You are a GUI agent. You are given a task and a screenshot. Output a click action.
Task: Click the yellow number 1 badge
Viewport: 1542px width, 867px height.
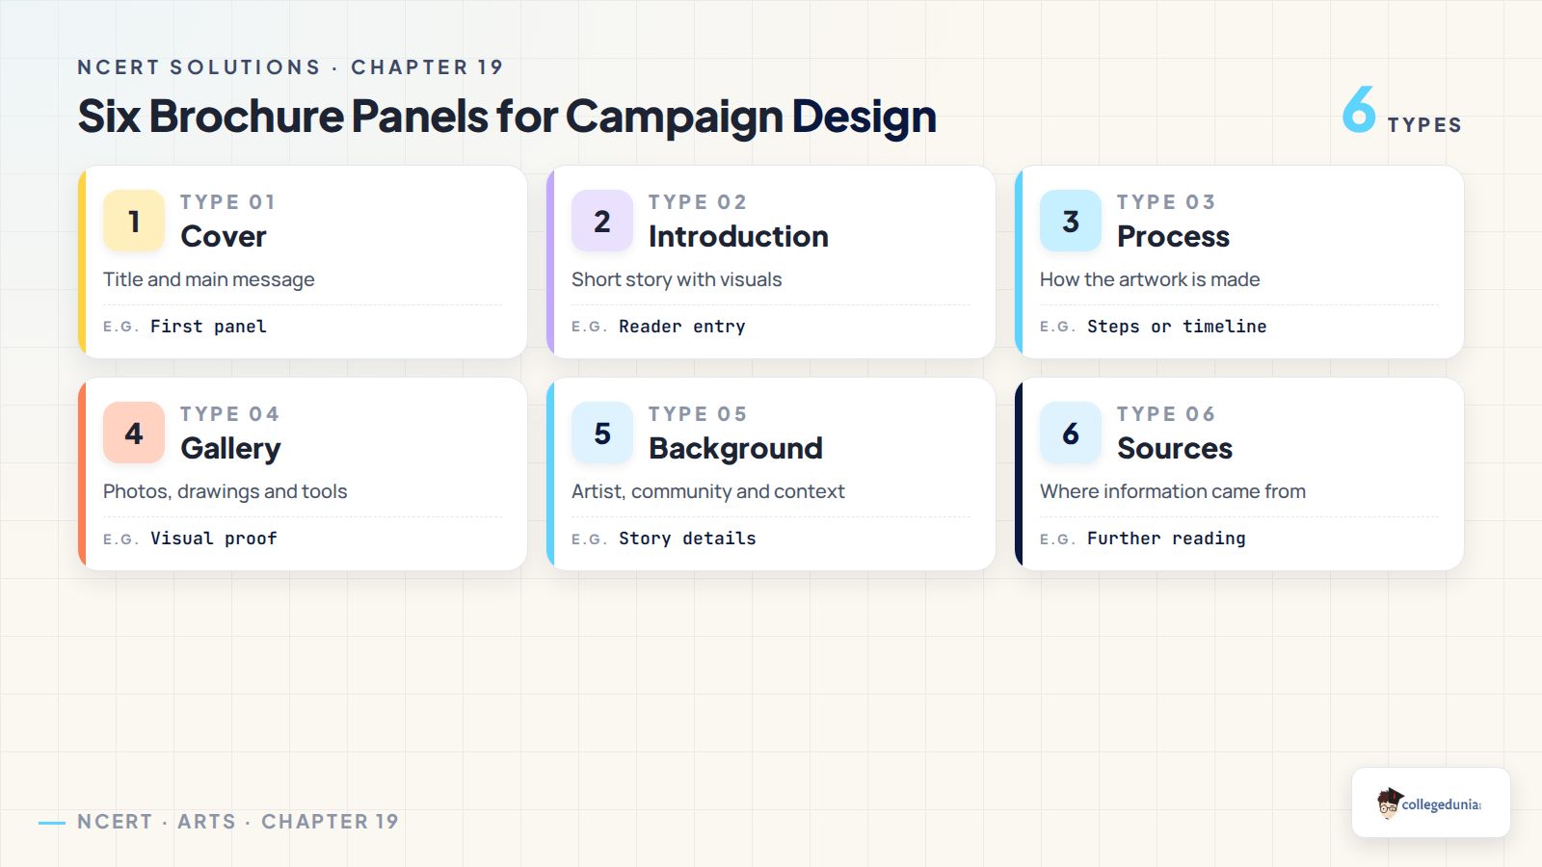tap(134, 221)
